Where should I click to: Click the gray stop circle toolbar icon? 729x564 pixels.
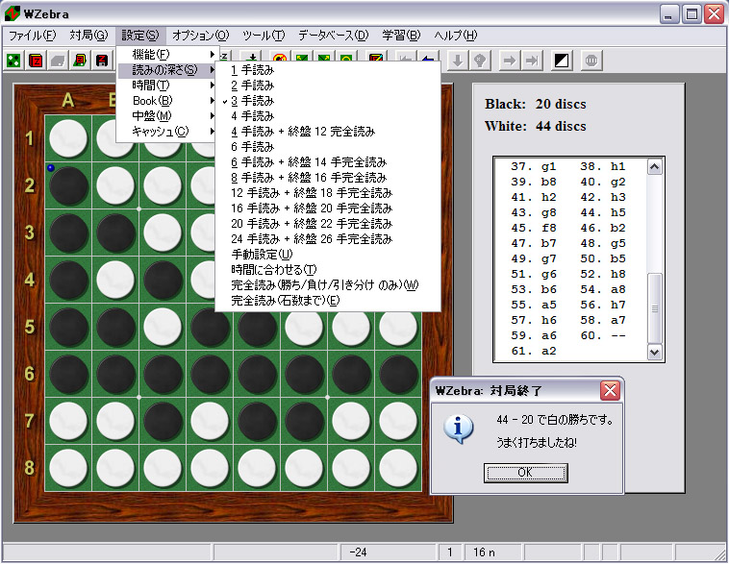(591, 61)
